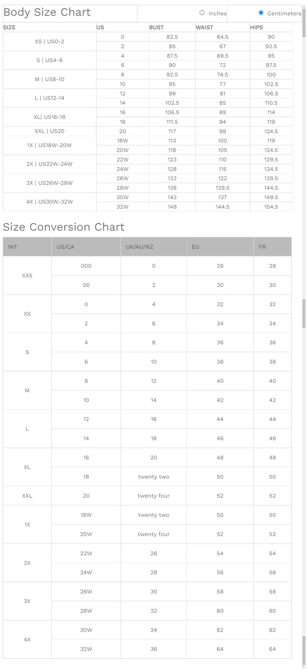Viewport: 308px width, 672px height.
Task: Select the Inches radio button
Action: 202,13
